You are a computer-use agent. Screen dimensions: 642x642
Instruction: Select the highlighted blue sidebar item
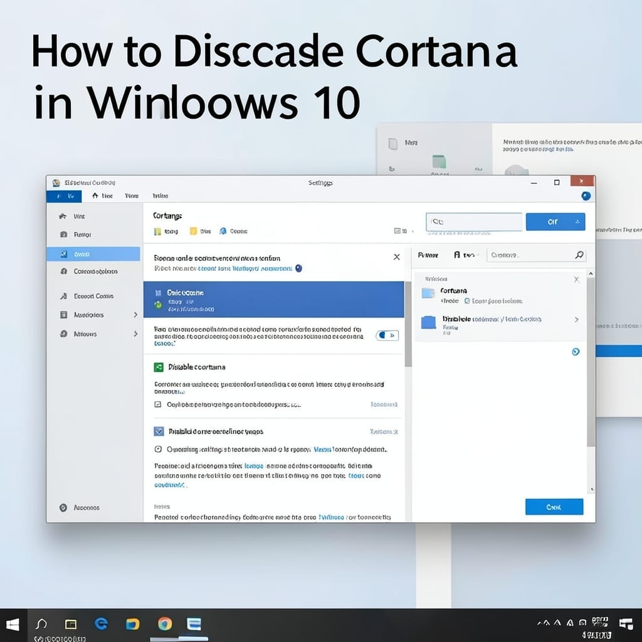pos(93,254)
